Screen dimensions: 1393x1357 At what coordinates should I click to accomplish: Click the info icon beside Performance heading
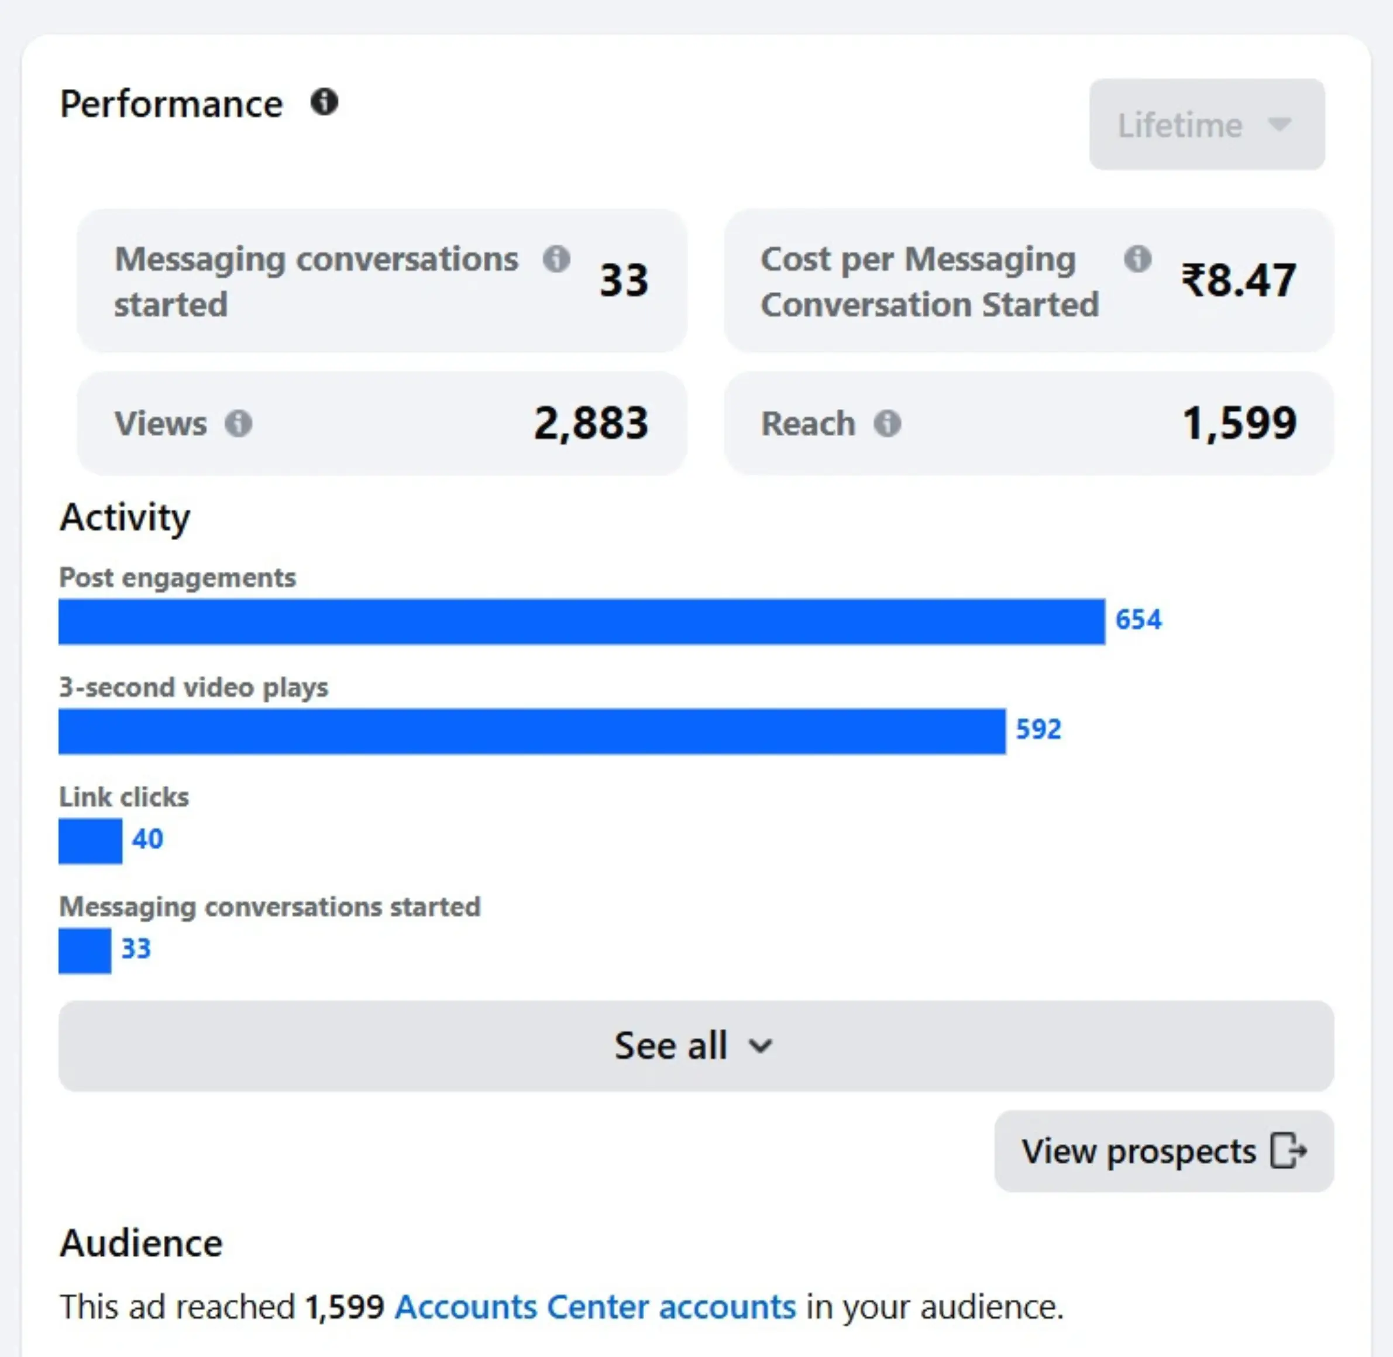point(324,102)
